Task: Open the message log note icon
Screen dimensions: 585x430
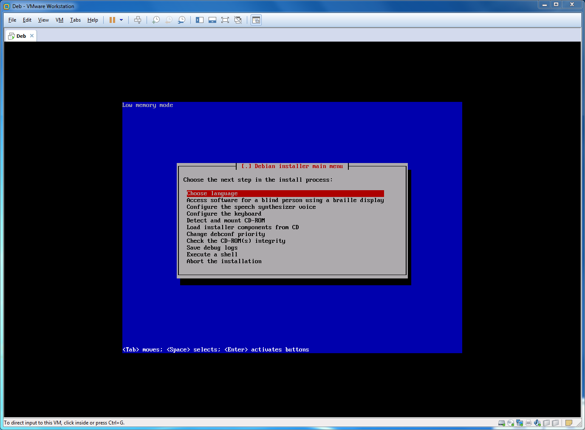Action: pyautogui.click(x=569, y=423)
